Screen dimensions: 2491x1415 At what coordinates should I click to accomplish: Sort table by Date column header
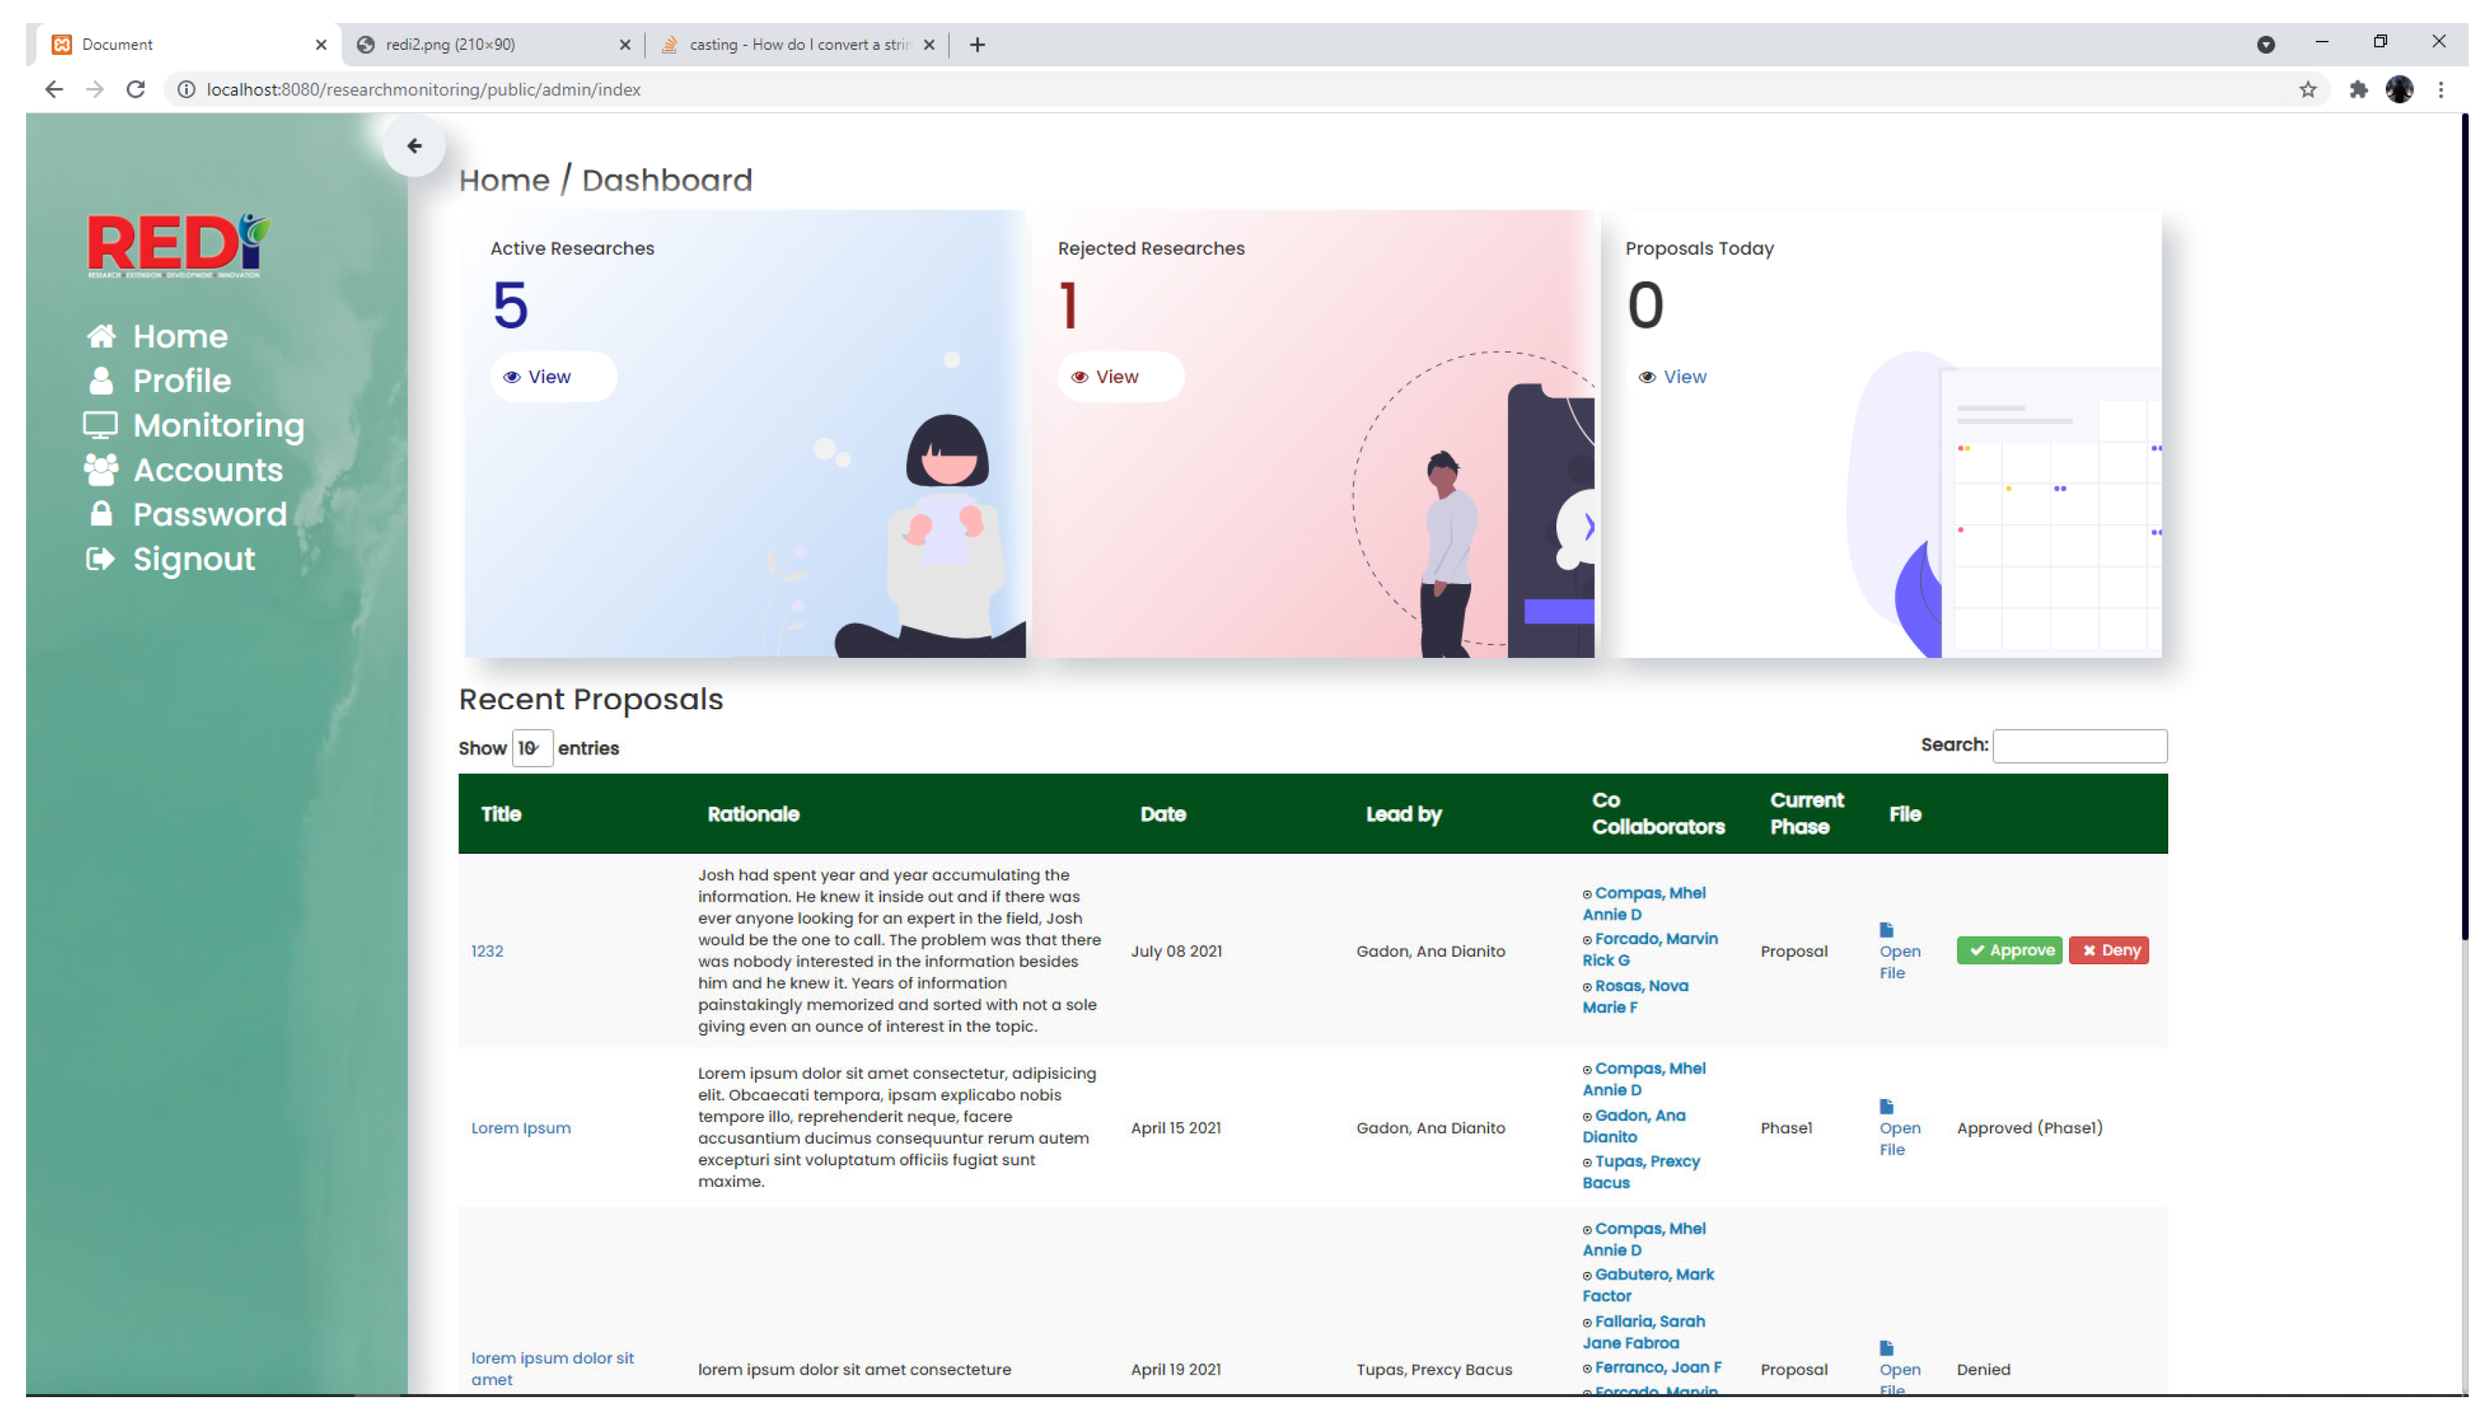[x=1163, y=814]
